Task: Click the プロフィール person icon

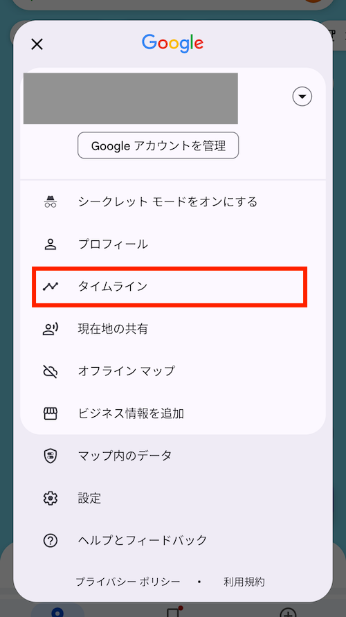Action: click(51, 244)
